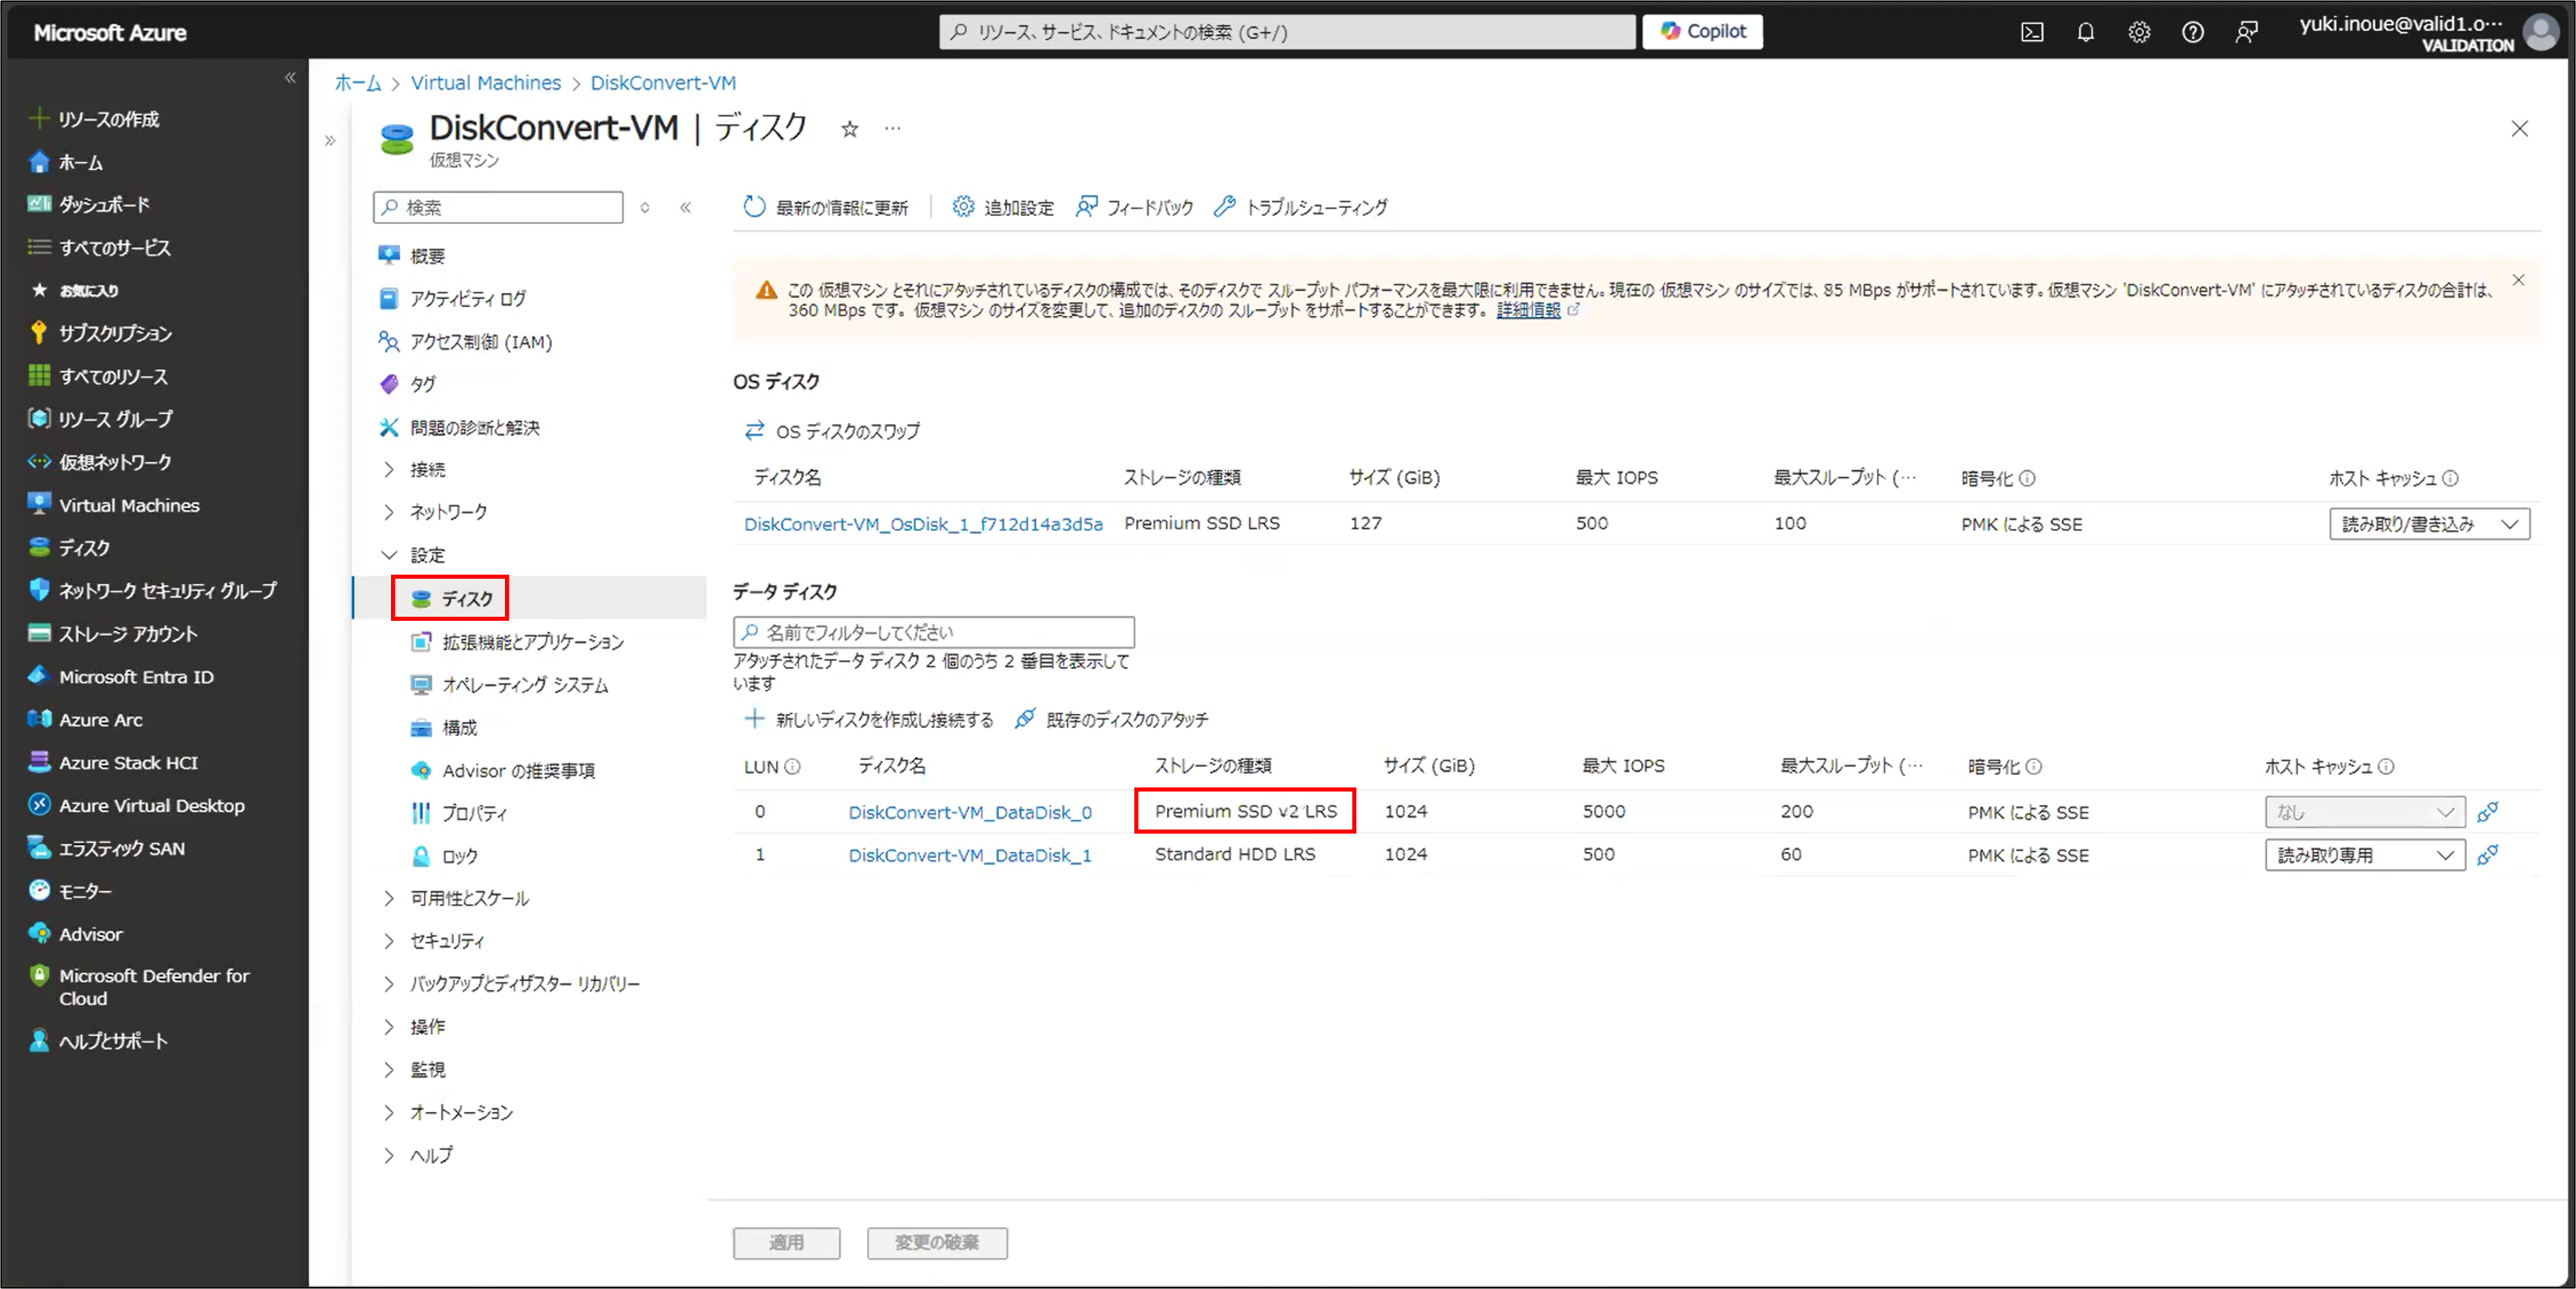Open 仮想ネットワーク in sidebar

(115, 462)
